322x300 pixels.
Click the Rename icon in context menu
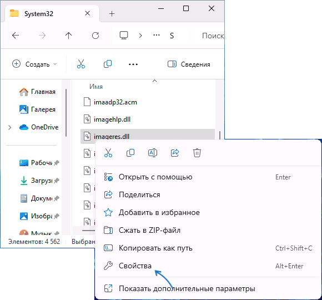pyautogui.click(x=153, y=153)
